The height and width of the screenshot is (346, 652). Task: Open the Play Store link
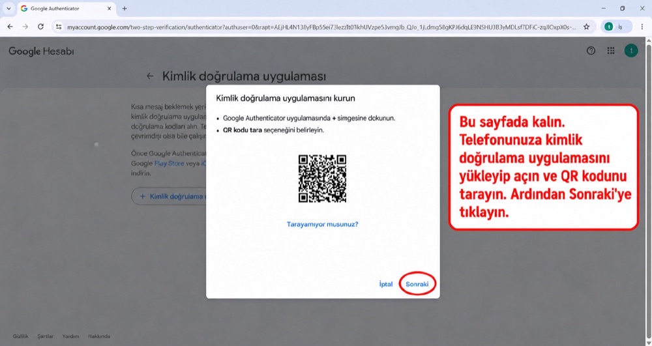(x=169, y=164)
